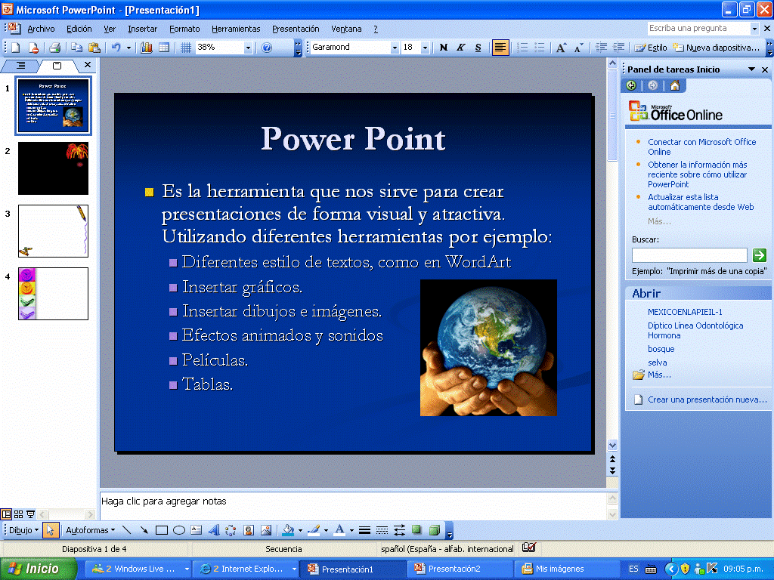Switch to Normal view button
Screen dimensions: 774x580
click(x=6, y=514)
